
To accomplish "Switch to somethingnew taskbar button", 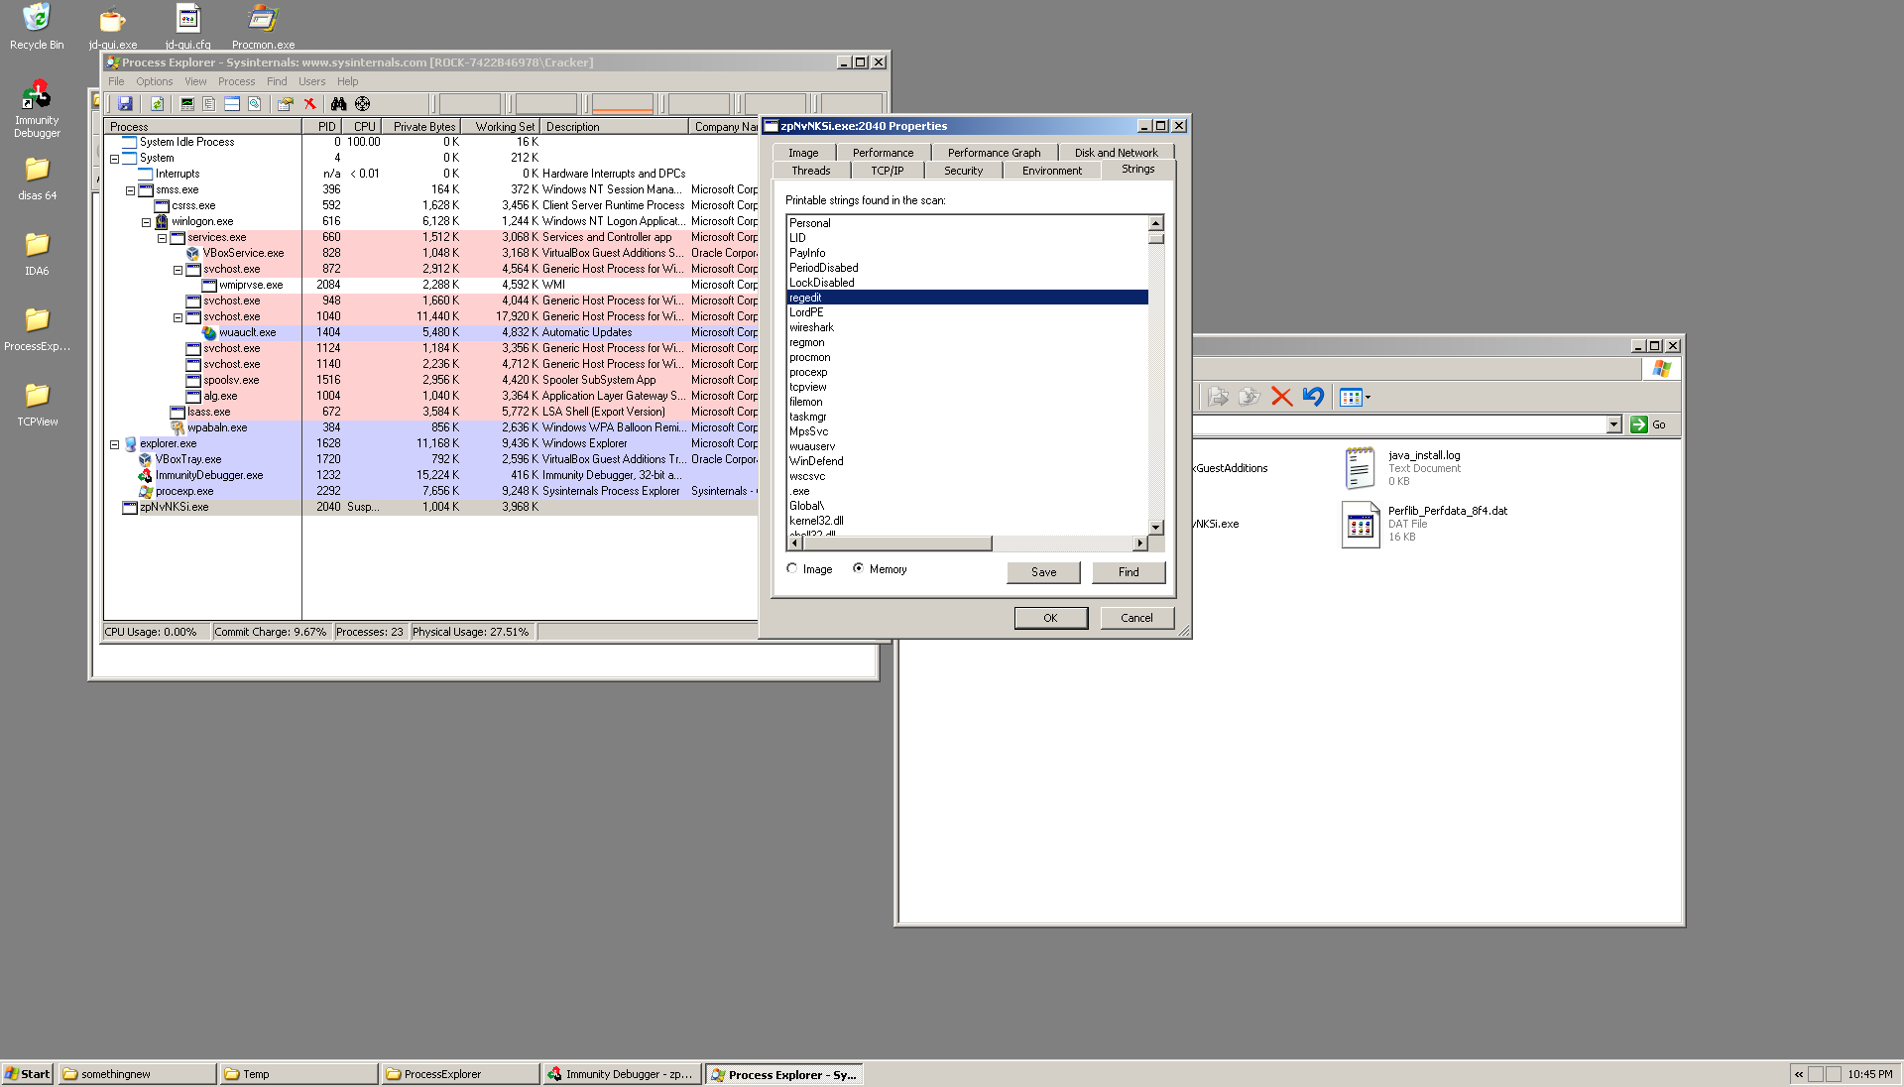I will (137, 1074).
